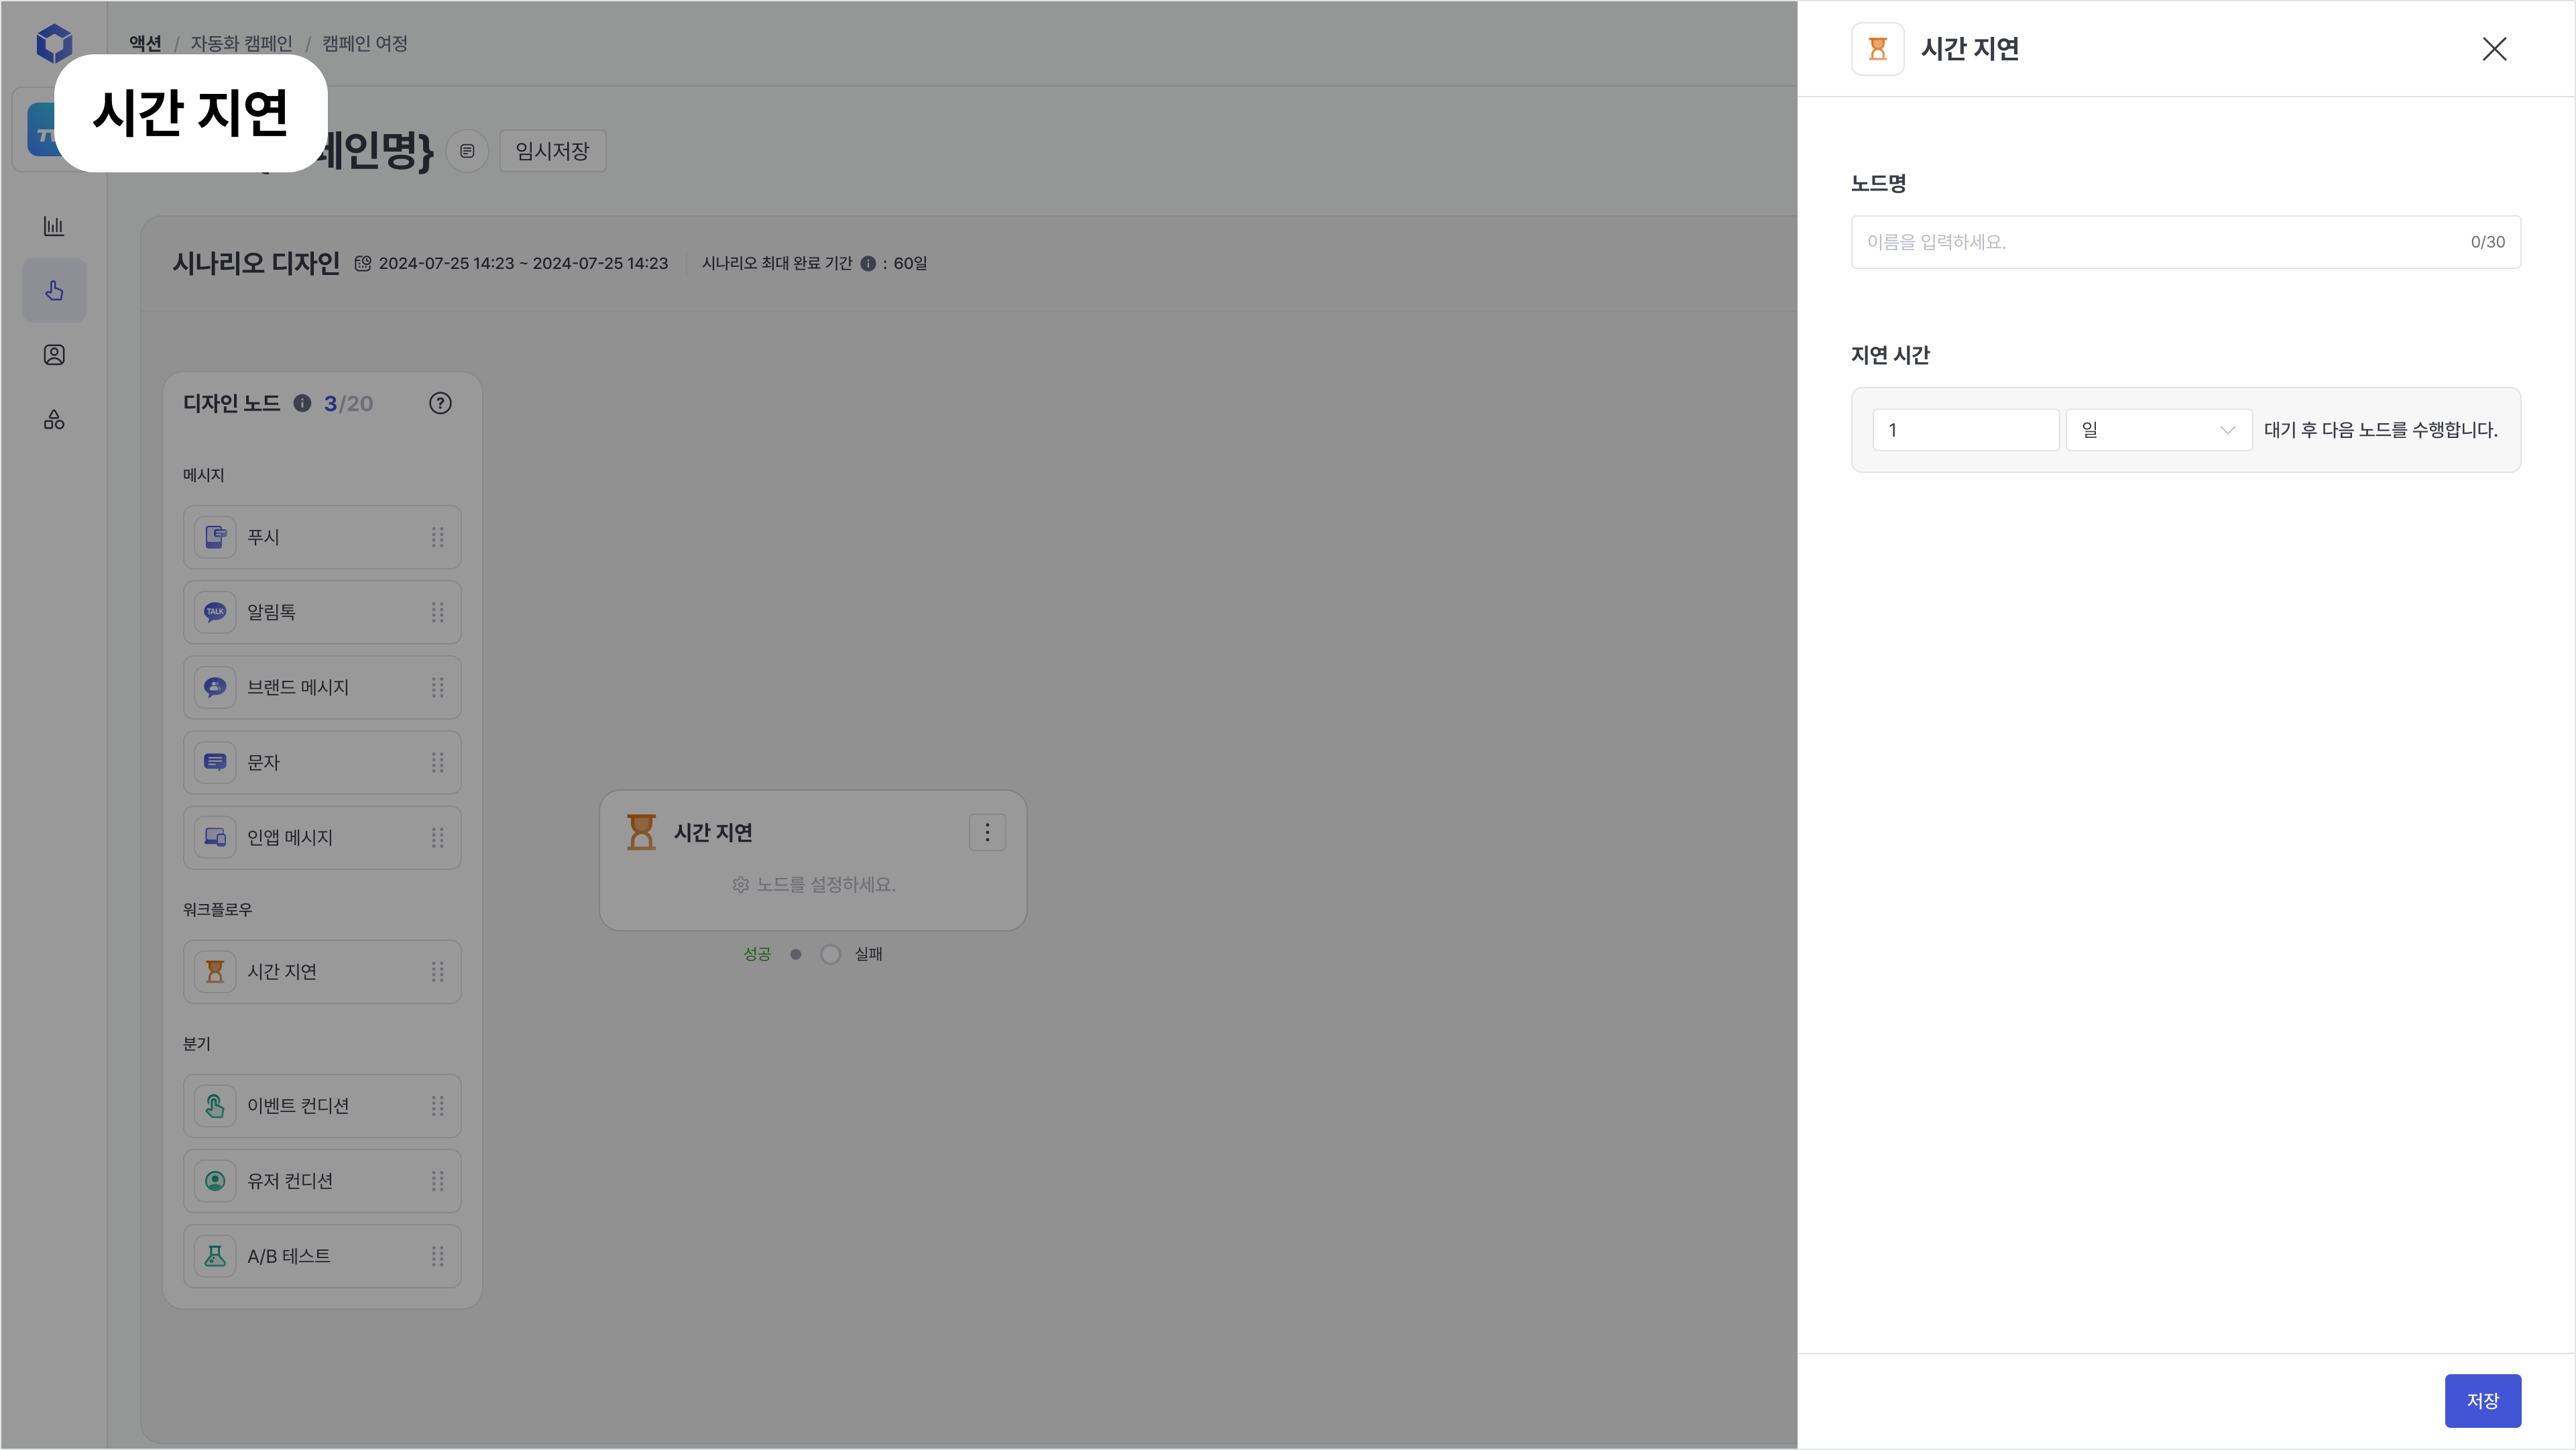Select the 실패 output circle

pos(830,954)
